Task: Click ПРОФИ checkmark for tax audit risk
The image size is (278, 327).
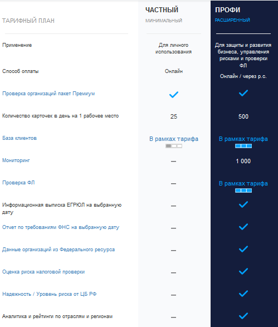Action: coord(243,271)
